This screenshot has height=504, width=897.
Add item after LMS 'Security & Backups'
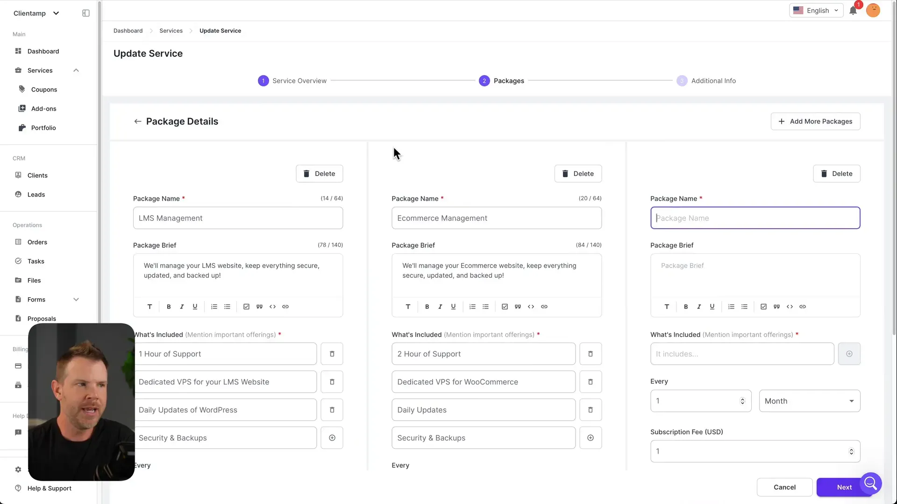click(332, 438)
